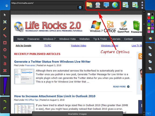
Task: Open the Contact menu item
Action: coord(128,39)
